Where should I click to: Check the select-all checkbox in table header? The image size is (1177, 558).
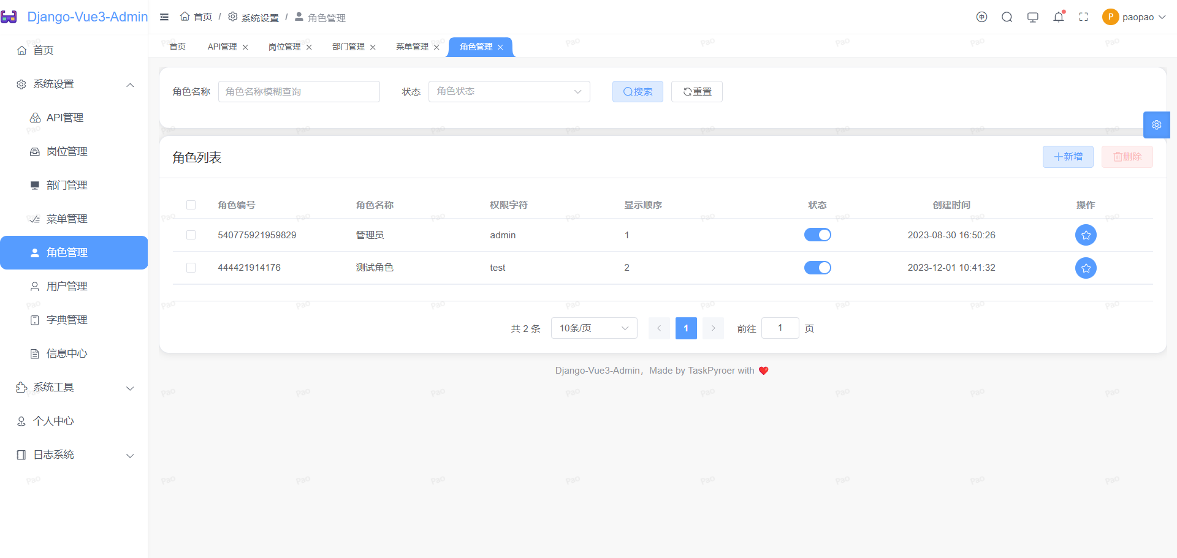click(191, 205)
